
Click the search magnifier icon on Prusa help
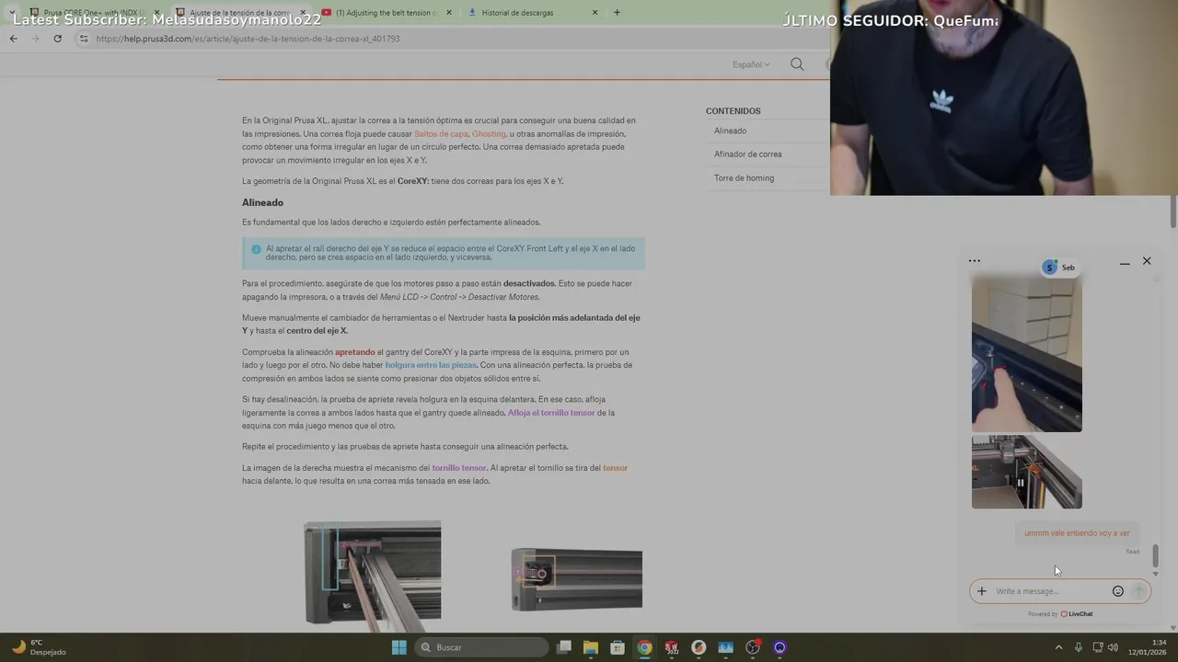pyautogui.click(x=797, y=64)
